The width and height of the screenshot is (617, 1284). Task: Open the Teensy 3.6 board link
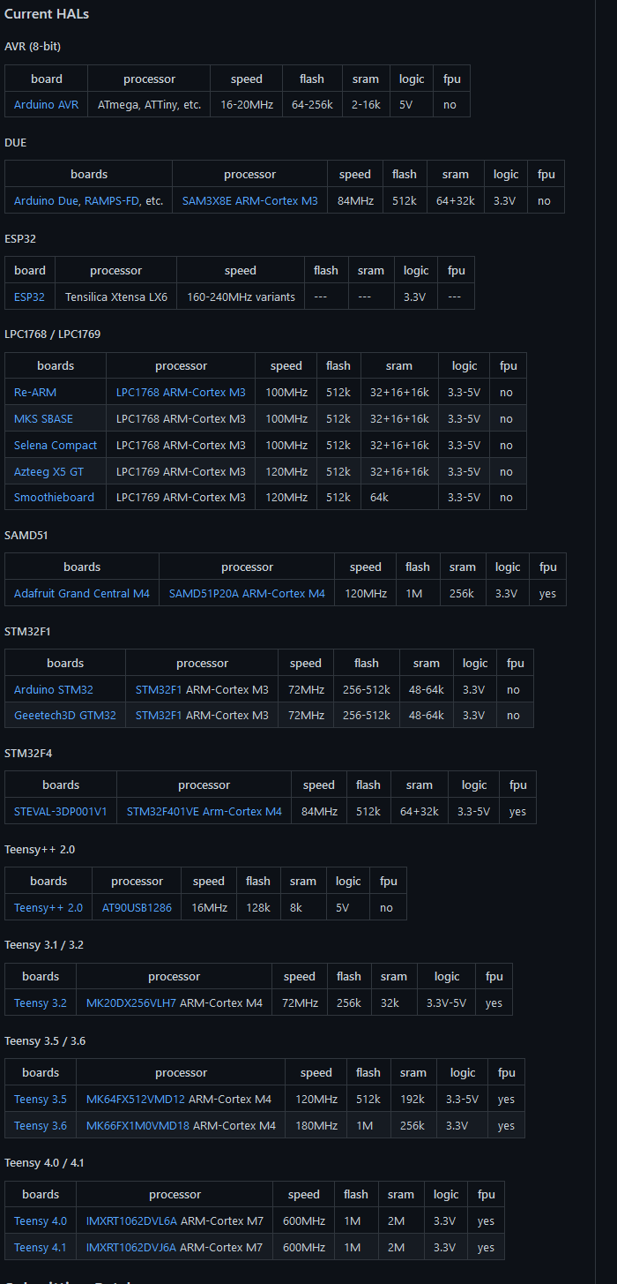click(41, 1125)
